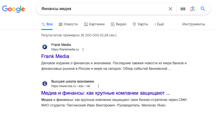Switch to the Видео tab
Viewport: 216px width, 116px height.
tap(119, 24)
